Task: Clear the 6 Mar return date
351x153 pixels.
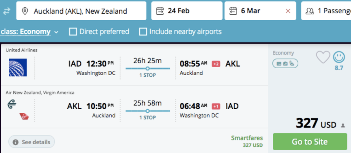Action: [288, 11]
